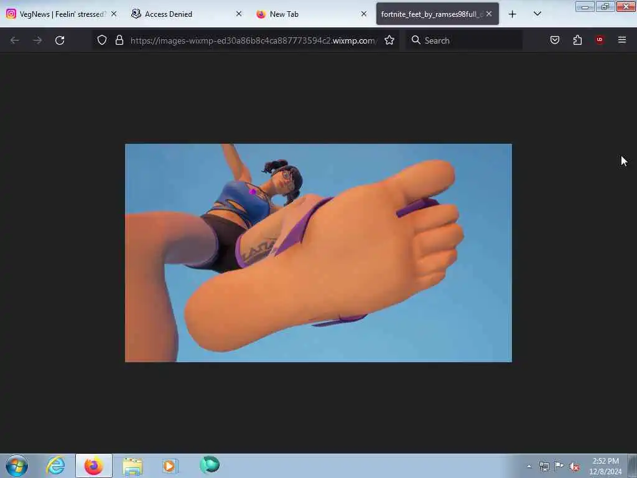The height and width of the screenshot is (478, 637).
Task: Open a new tab with plus button
Action: click(513, 14)
